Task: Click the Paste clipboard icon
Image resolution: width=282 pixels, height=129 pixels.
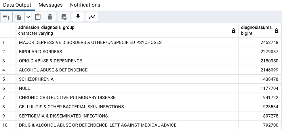Action: pos(38,17)
